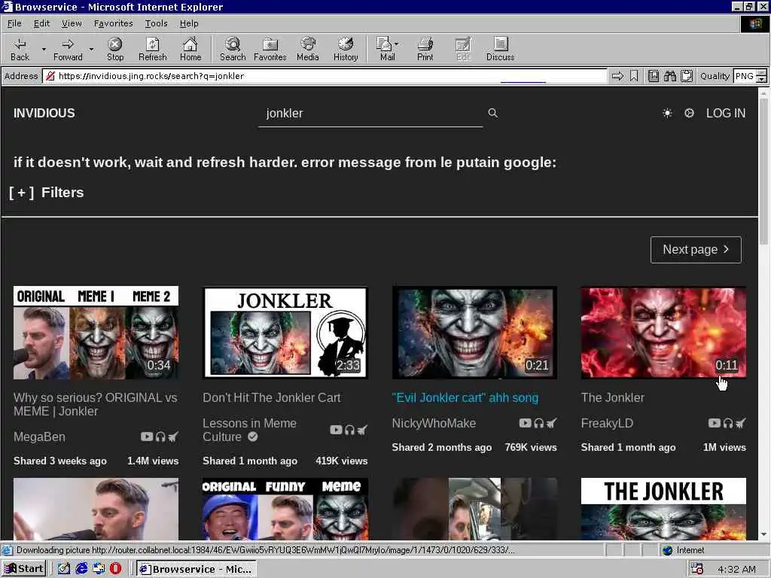Click the Forward arrow toolbar button

(68, 49)
